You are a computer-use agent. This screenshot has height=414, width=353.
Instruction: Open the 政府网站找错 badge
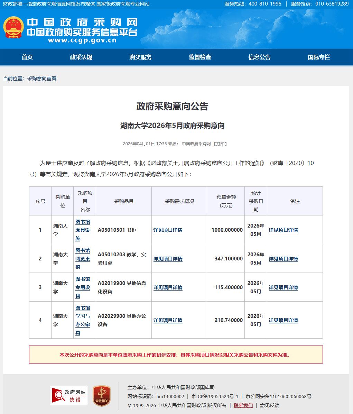pyautogui.click(x=69, y=395)
